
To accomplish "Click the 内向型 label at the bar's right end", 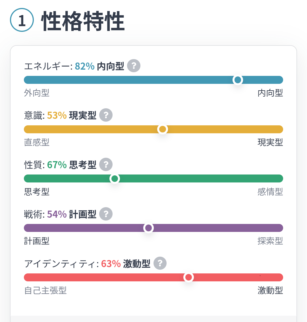I will 270,93.
